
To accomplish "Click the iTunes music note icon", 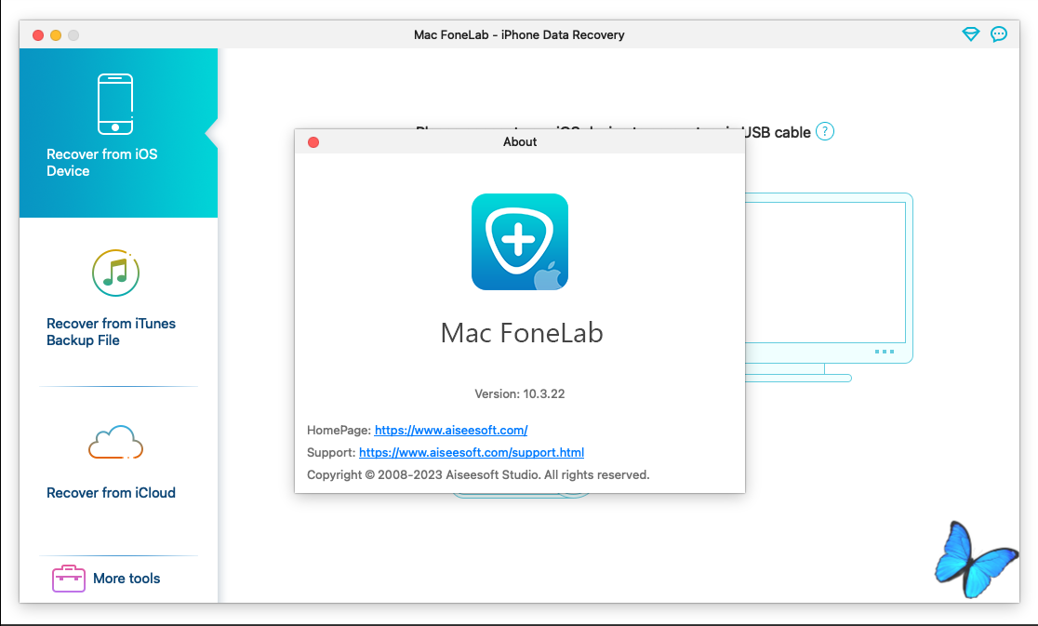I will pos(115,273).
